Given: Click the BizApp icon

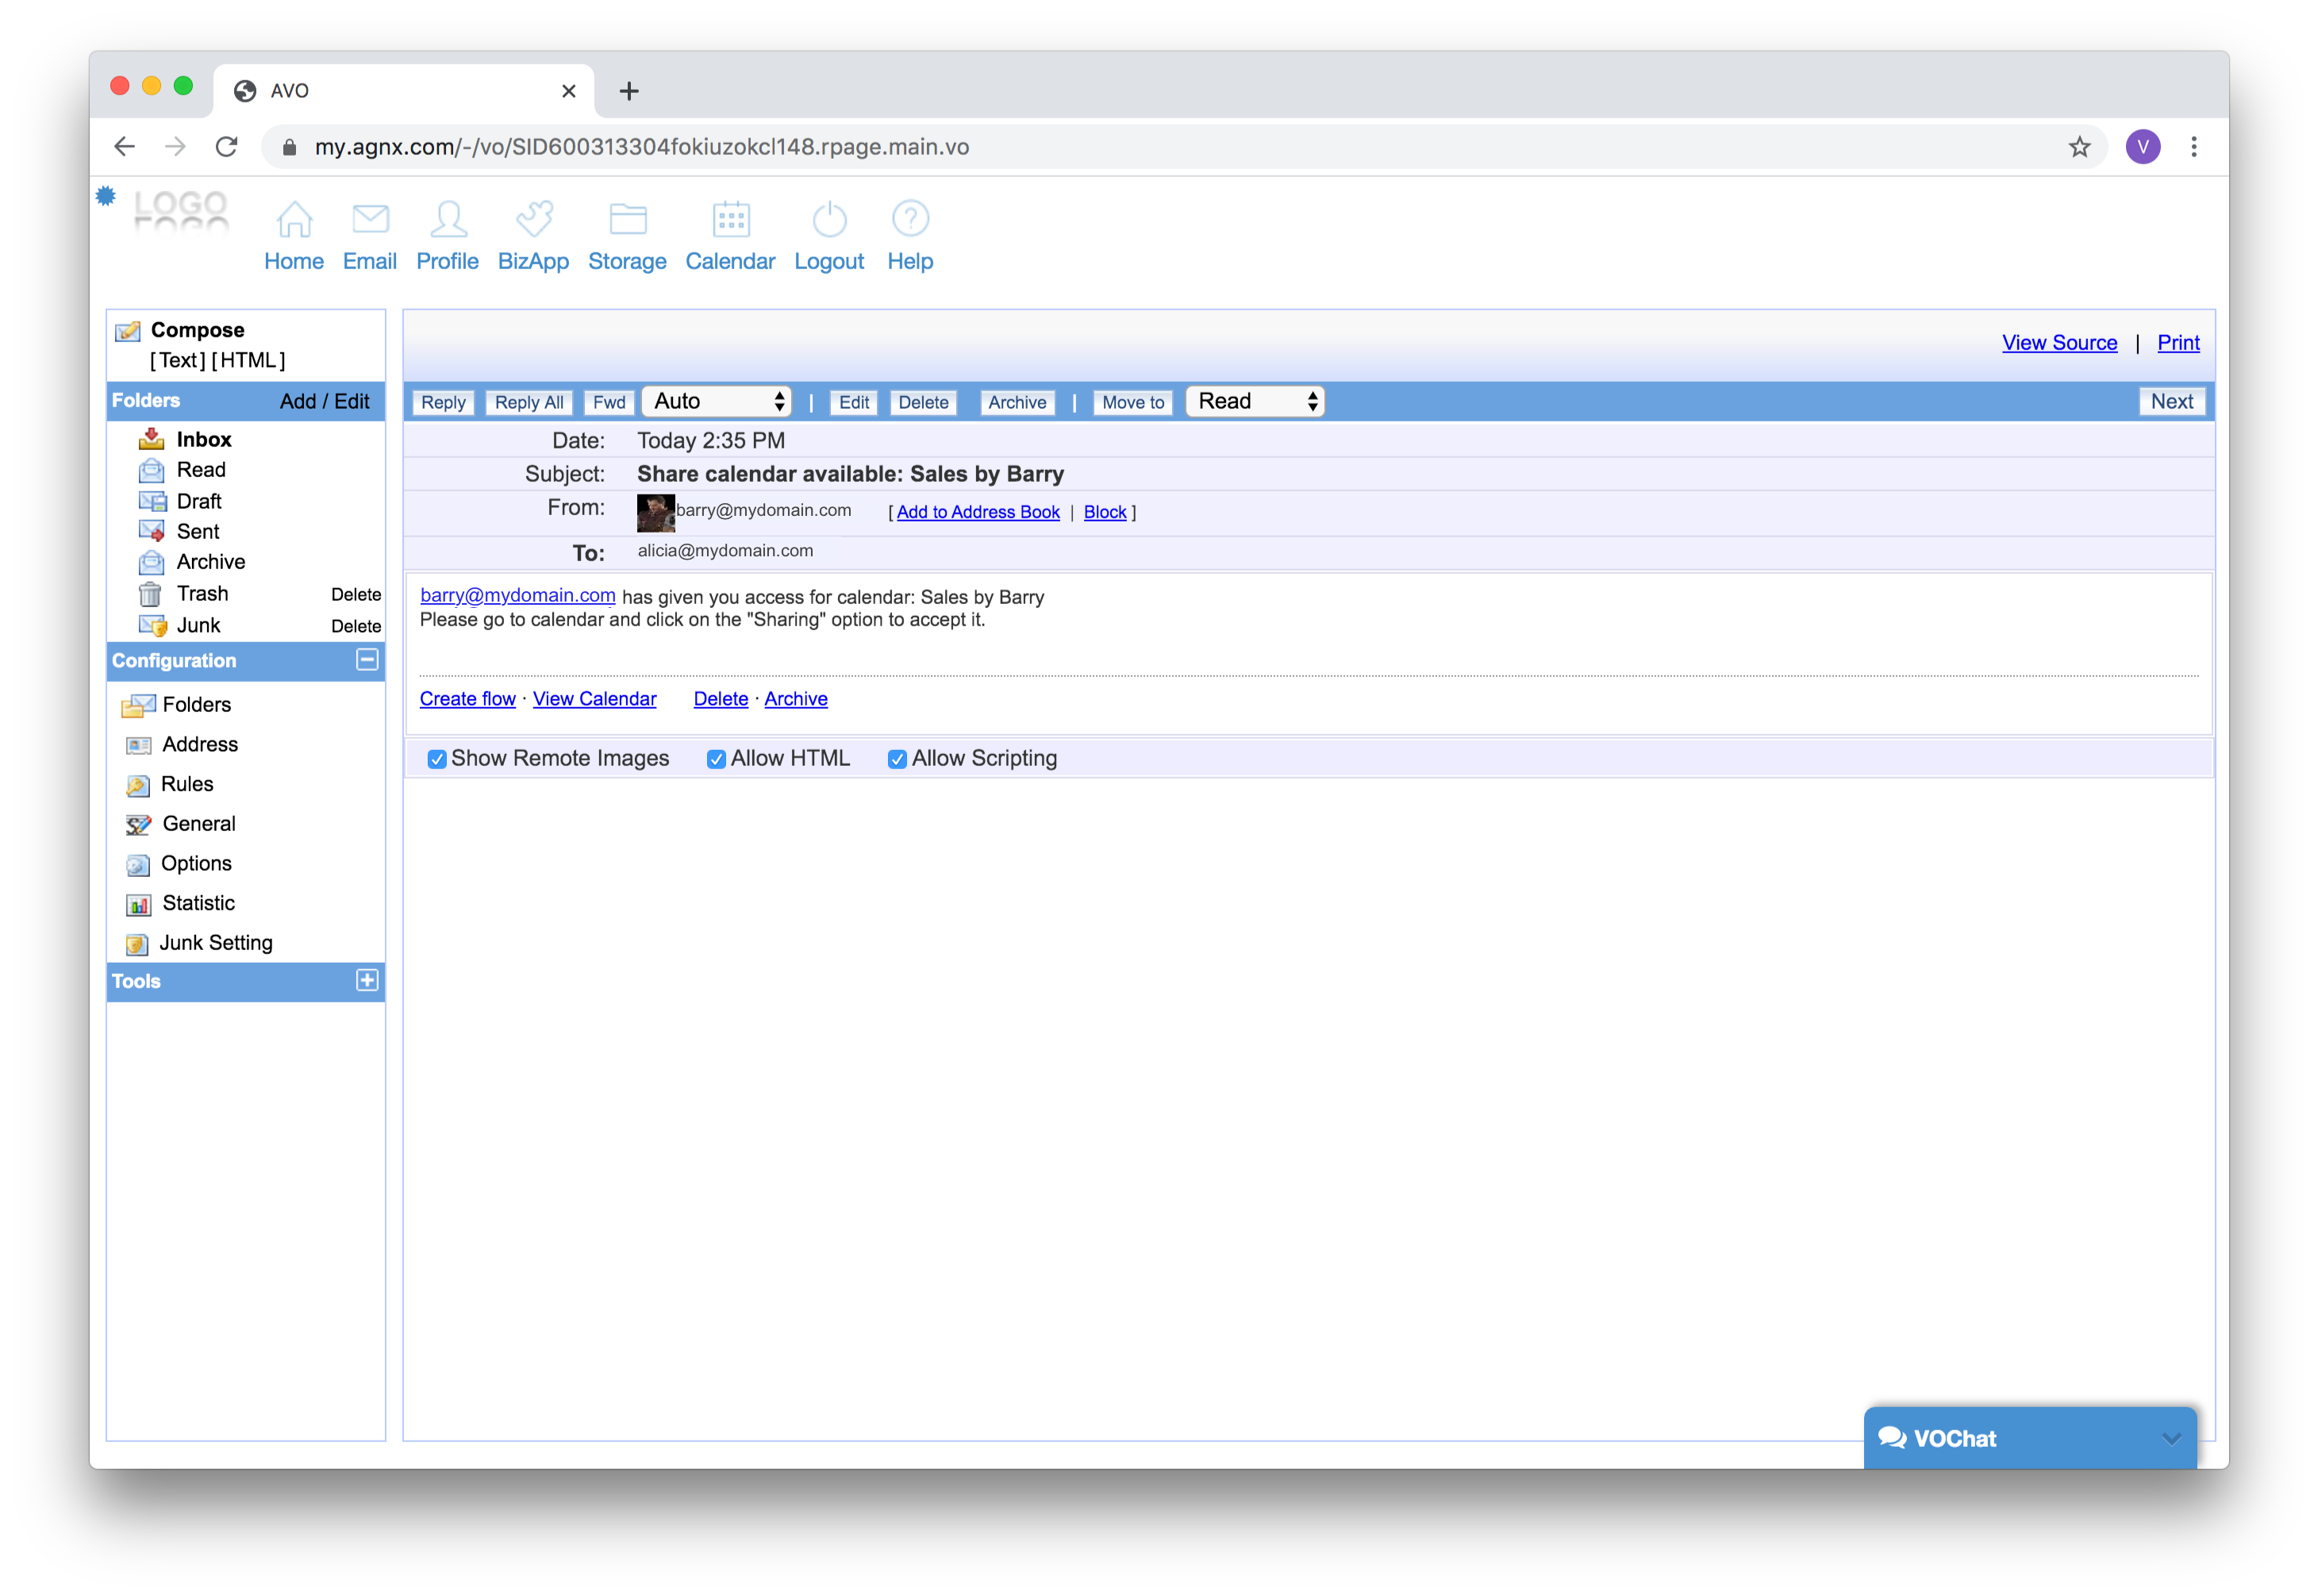Looking at the screenshot, I should point(534,219).
